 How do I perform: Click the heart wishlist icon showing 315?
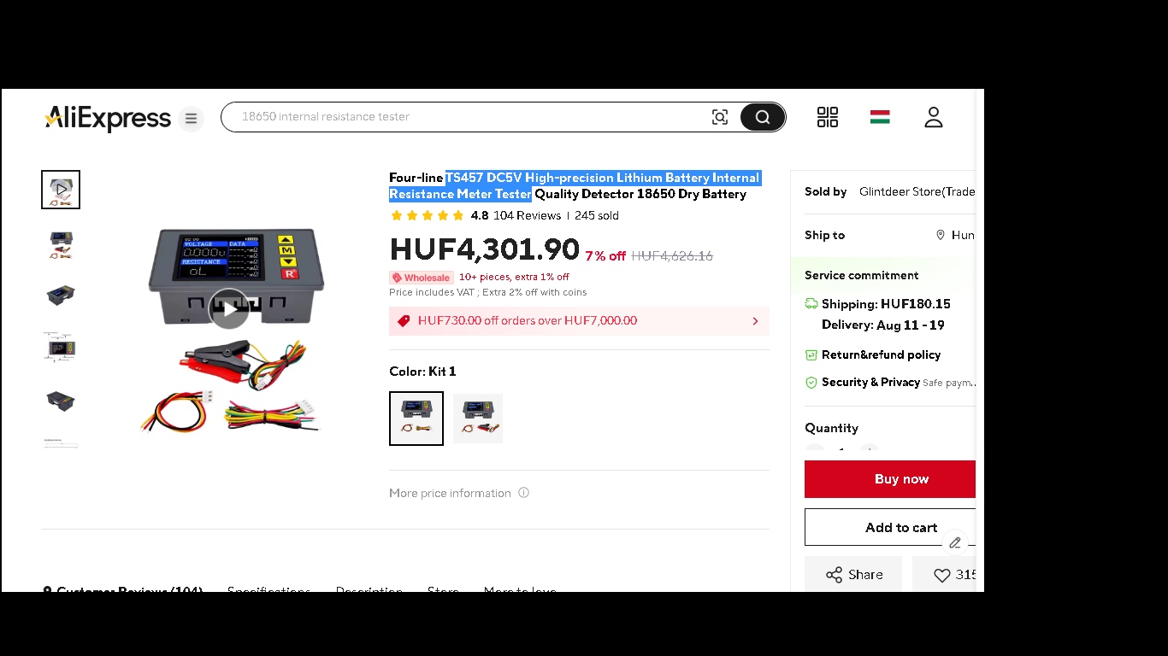(948, 575)
